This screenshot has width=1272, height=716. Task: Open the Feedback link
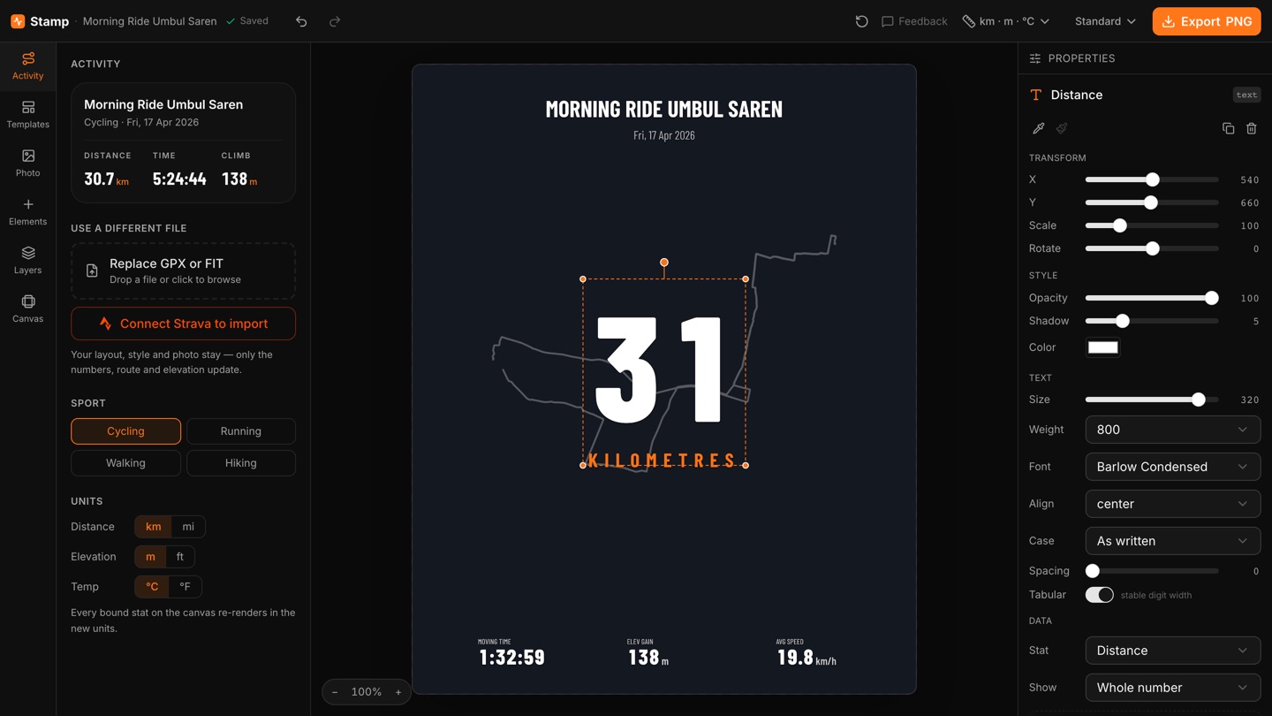point(914,21)
